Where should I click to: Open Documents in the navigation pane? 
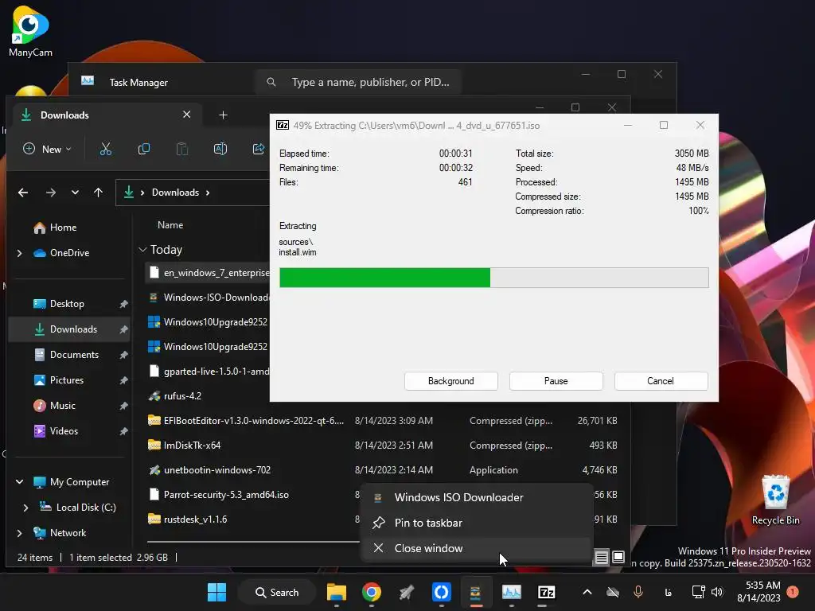[68, 355]
